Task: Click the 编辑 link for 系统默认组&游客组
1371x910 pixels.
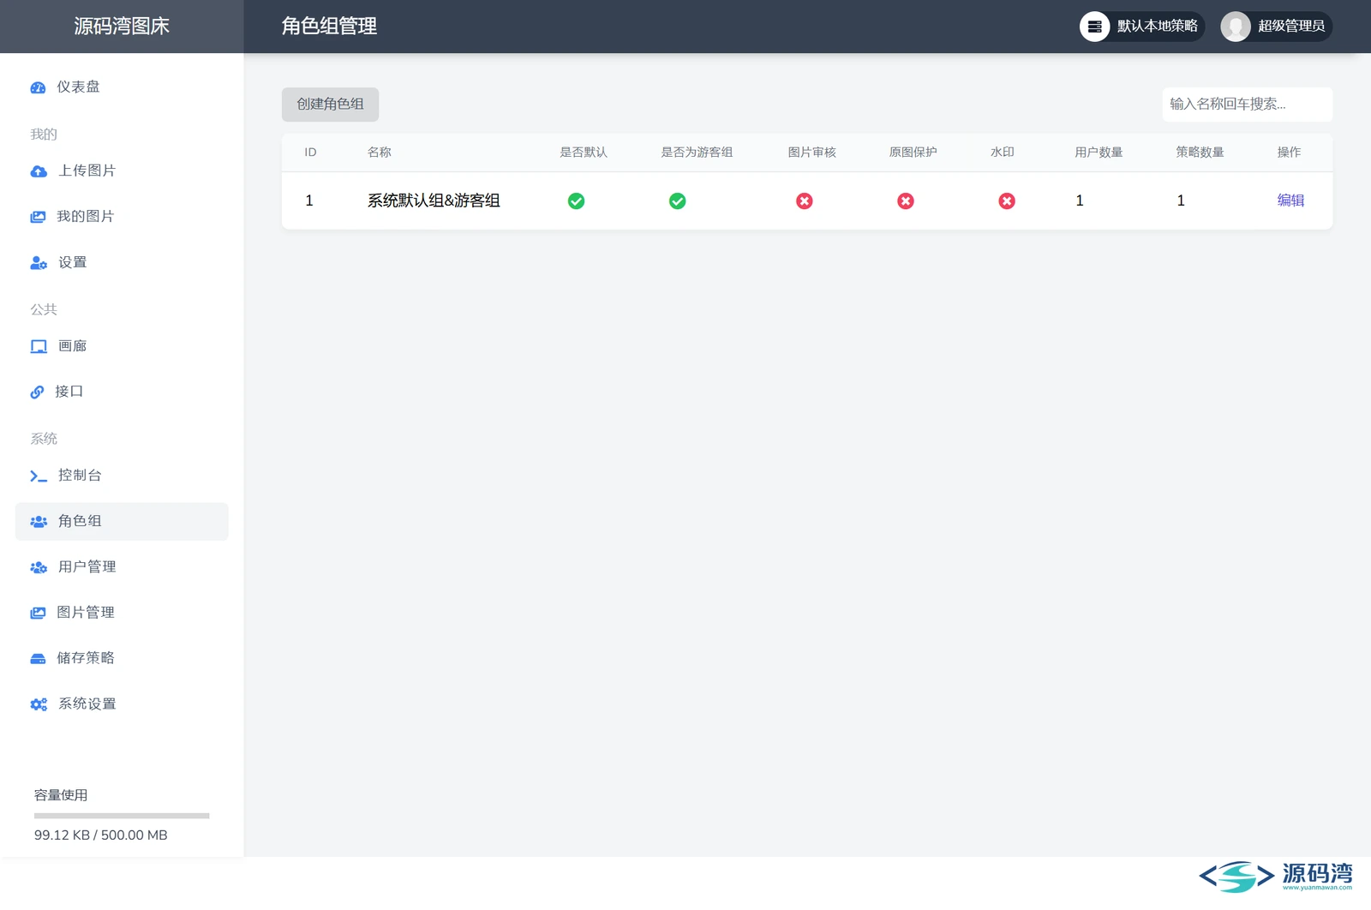Action: point(1290,201)
